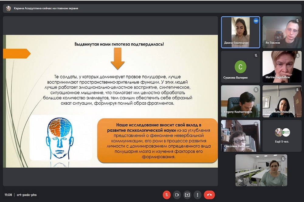Click muted mic icon on Ян Тяжлов's tile
This screenshot has width=304, height=202.
tap(297, 21)
